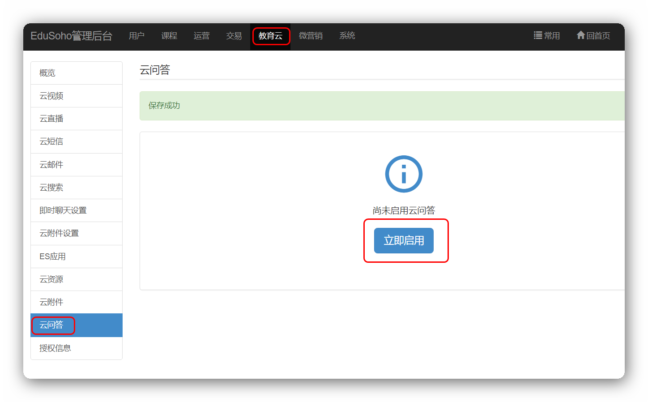648x402 pixels.
Task: Open the 交易 menu
Action: pos(234,36)
